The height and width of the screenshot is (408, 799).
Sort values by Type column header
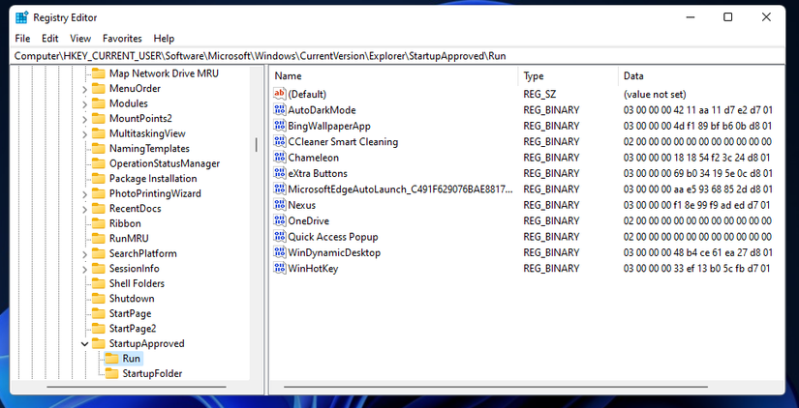pos(569,76)
